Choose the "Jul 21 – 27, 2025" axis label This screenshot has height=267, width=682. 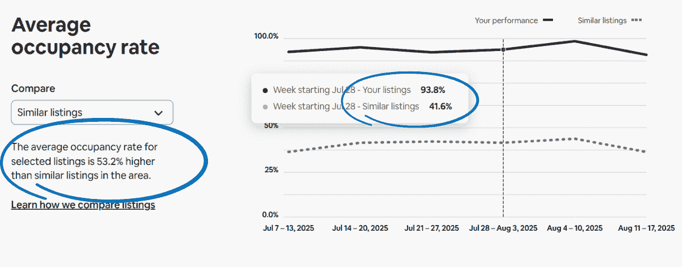(x=431, y=228)
